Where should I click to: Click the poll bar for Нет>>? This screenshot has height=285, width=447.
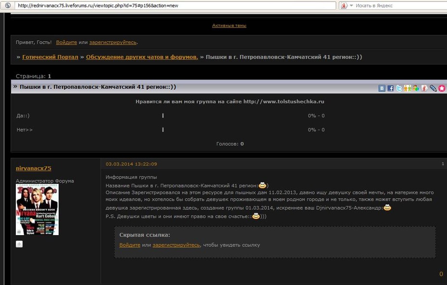163,130
